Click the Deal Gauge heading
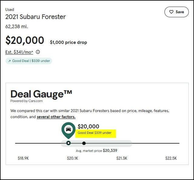This screenshot has height=180, width=194. 41,94
